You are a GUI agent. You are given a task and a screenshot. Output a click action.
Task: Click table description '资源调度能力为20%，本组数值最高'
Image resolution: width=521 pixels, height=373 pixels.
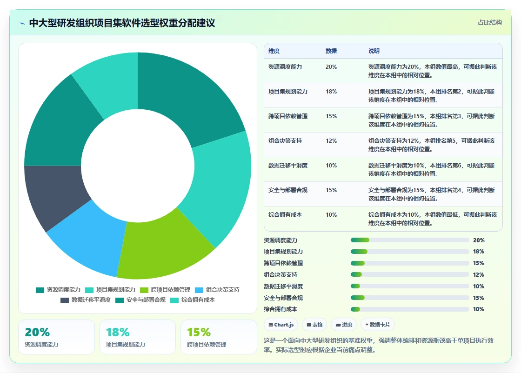(x=433, y=71)
